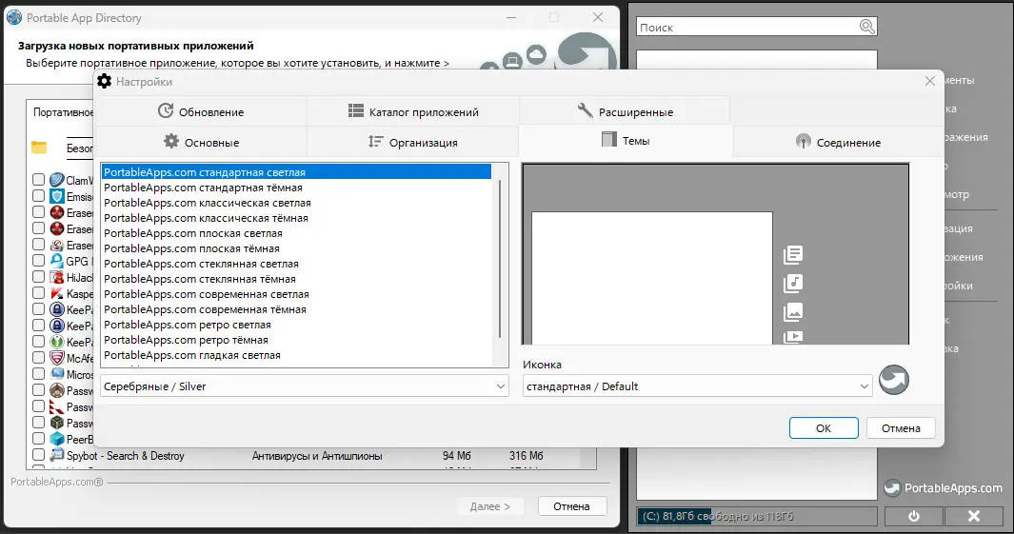Check the Emsisoft checkbox in App Directory
Screen dimensions: 1014x534
pos(39,196)
